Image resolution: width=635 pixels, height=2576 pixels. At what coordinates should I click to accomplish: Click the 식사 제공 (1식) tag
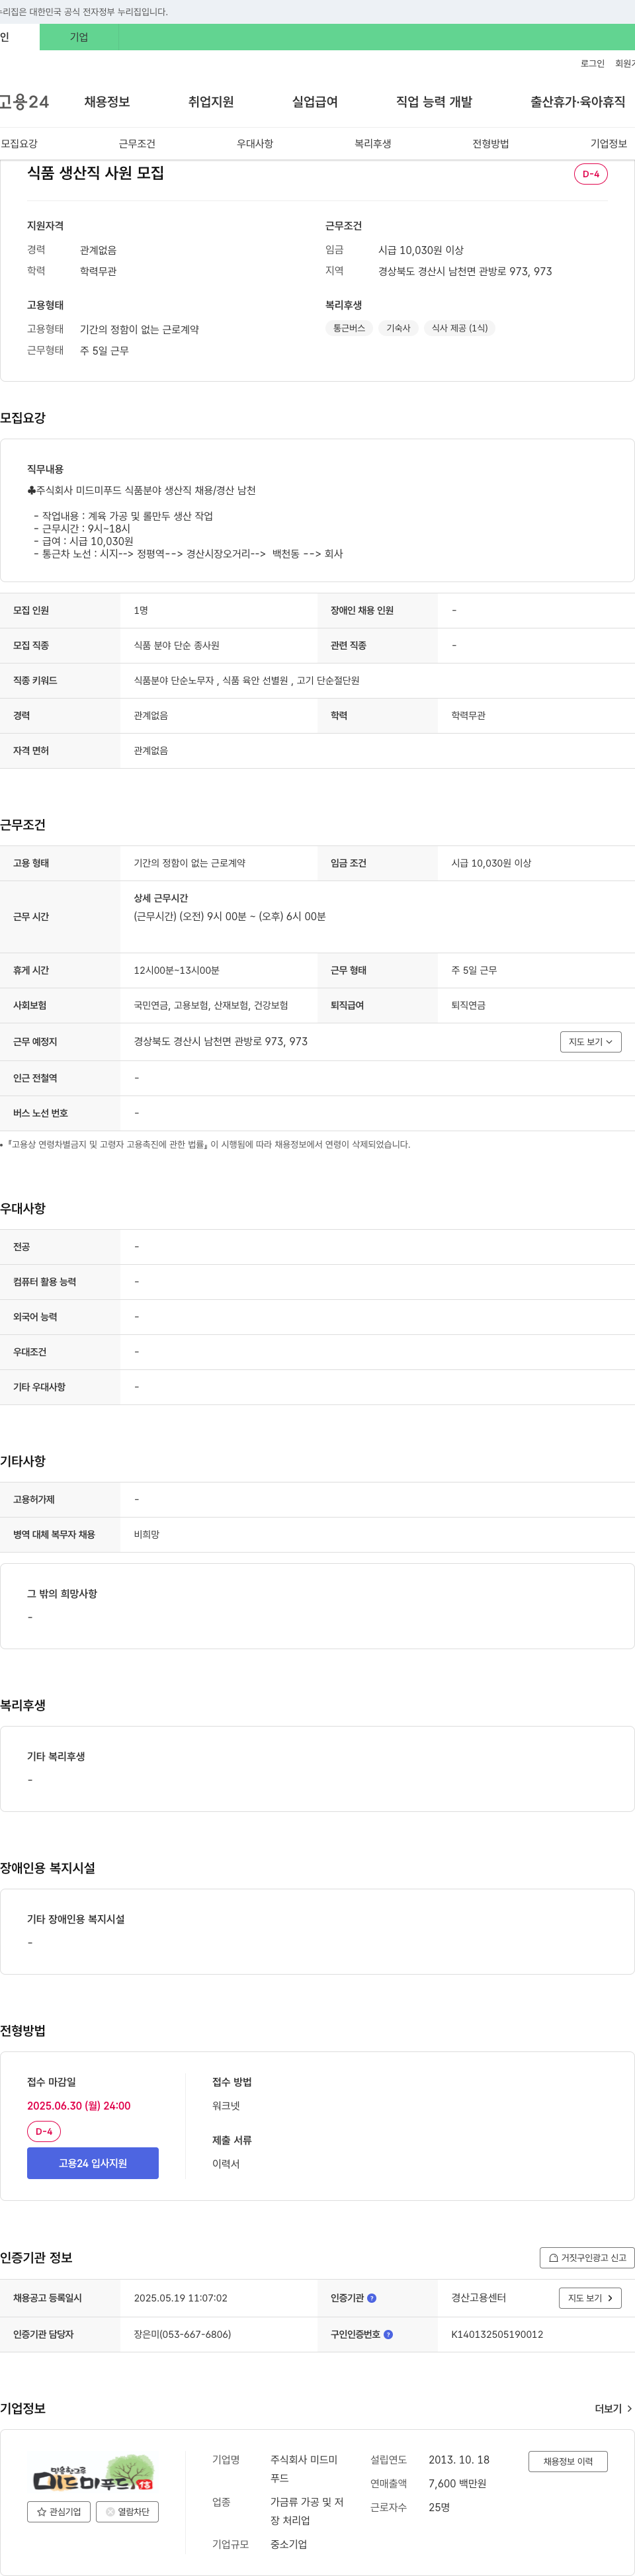(460, 328)
